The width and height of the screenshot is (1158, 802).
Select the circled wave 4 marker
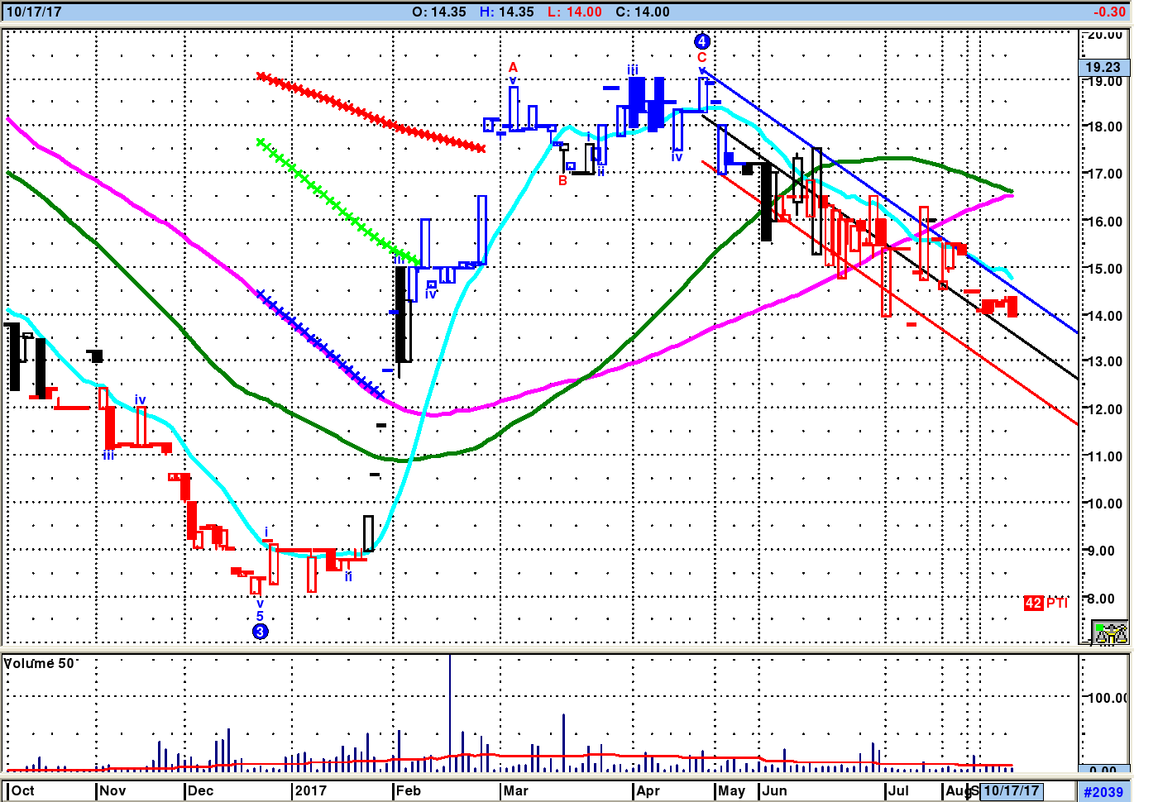[x=701, y=41]
